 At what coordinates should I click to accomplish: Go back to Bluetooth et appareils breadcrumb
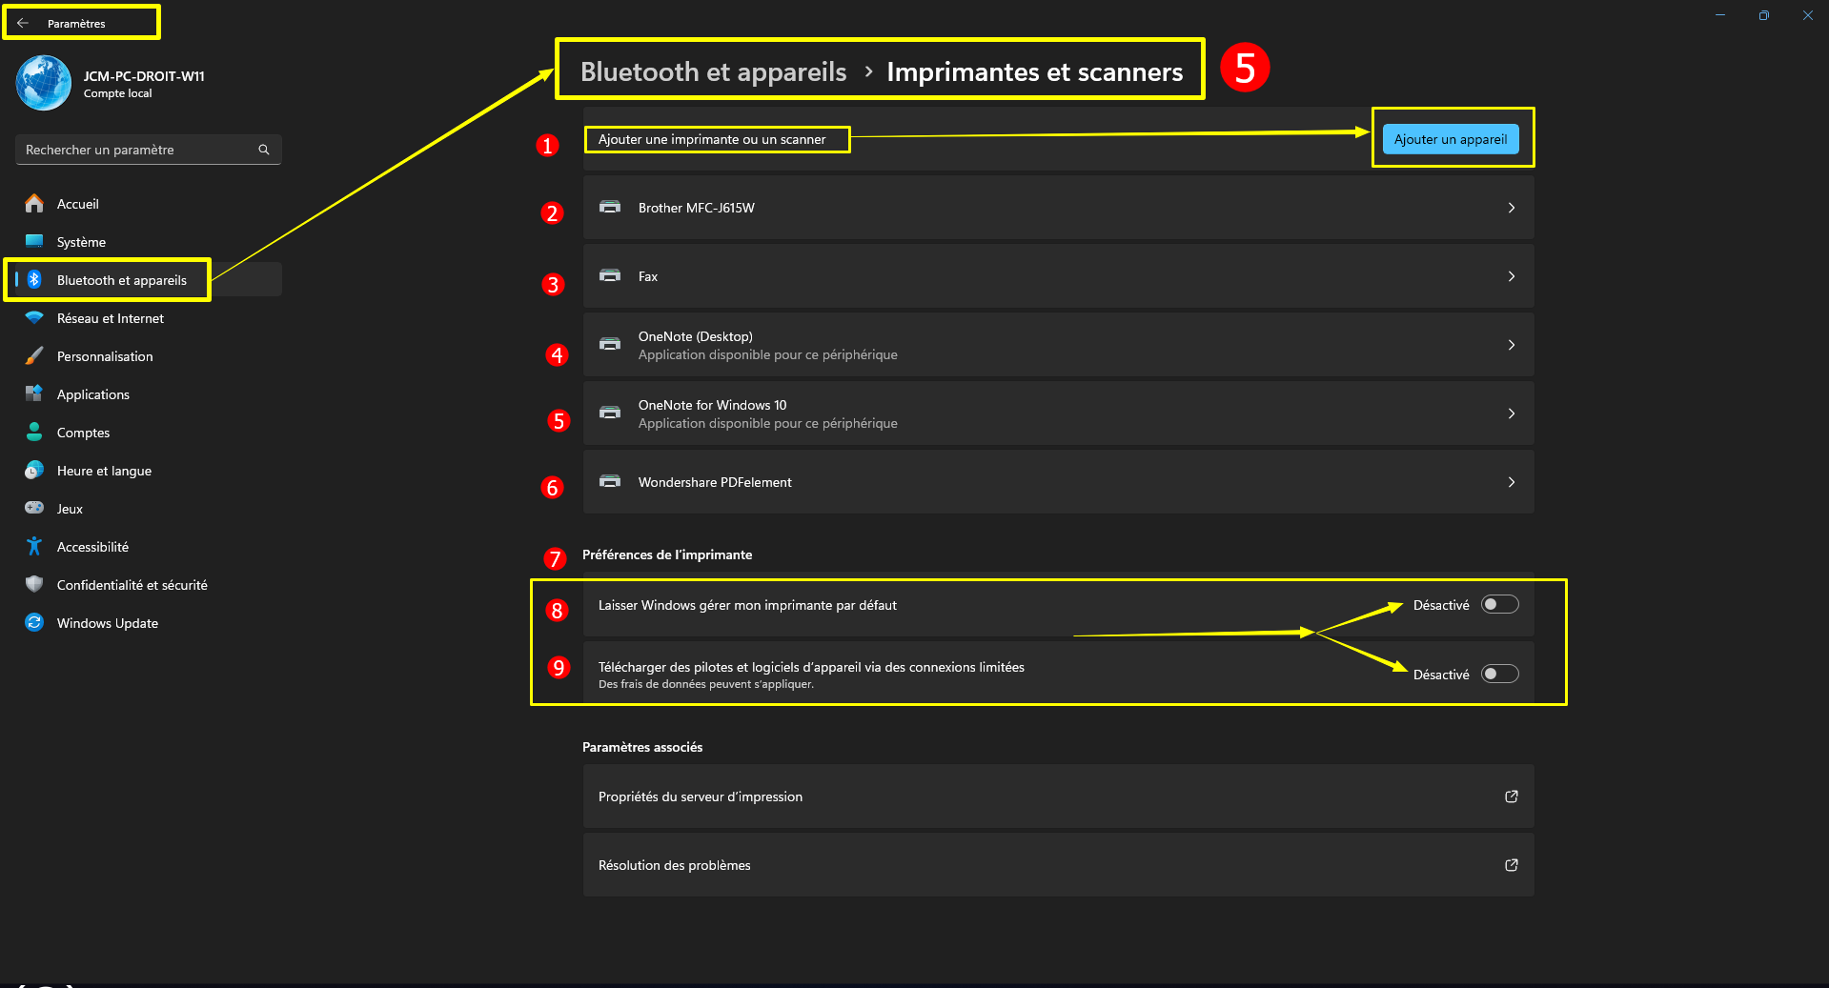(x=713, y=71)
